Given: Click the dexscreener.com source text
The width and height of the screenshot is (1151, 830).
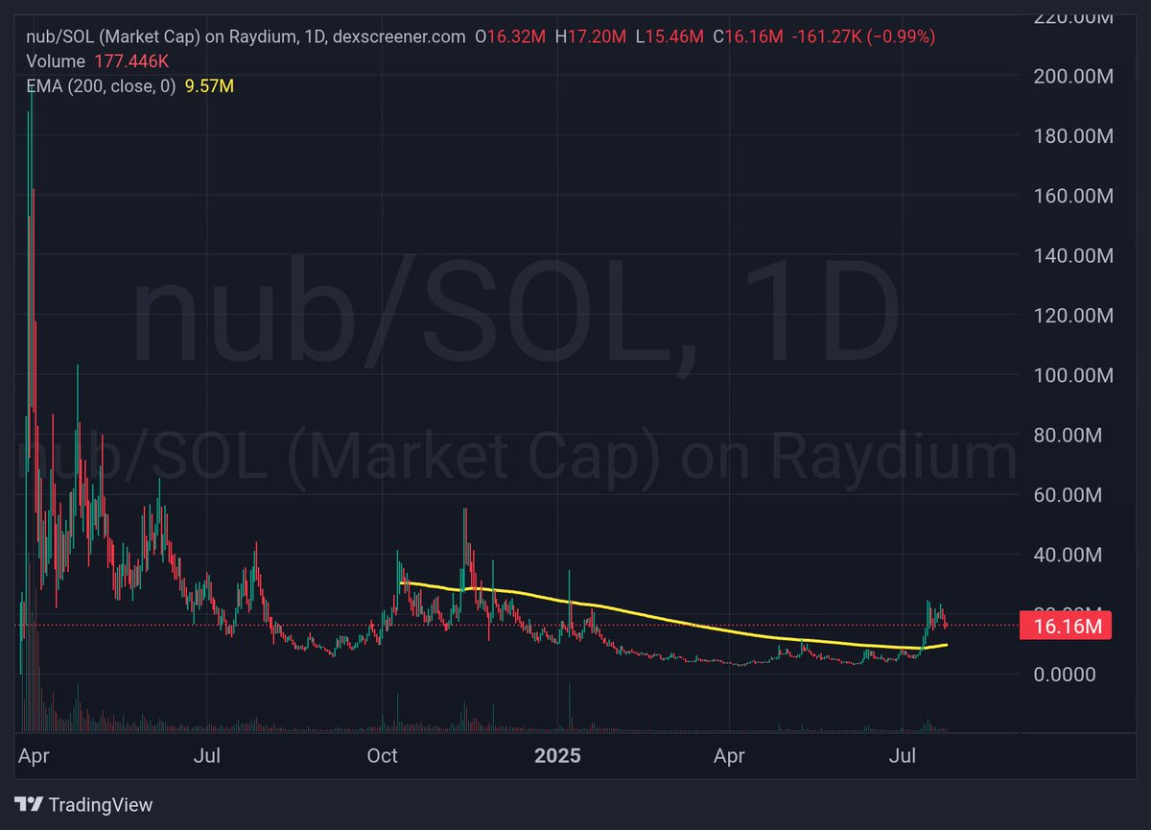Looking at the screenshot, I should pyautogui.click(x=399, y=36).
